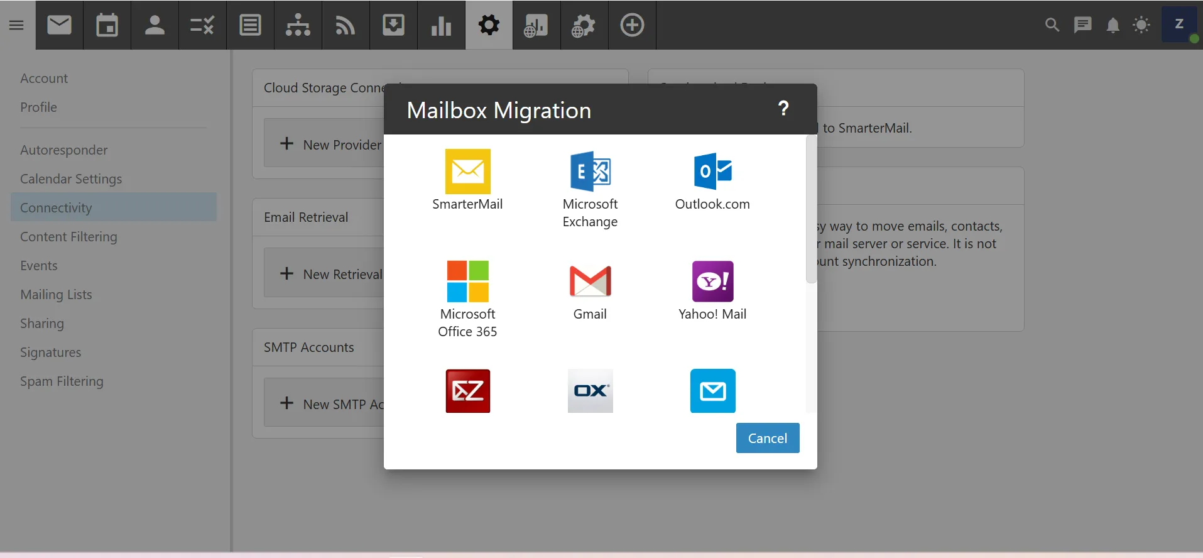Select the OX Open-Xchange icon
Screen dimensions: 1203x558
(x=590, y=391)
